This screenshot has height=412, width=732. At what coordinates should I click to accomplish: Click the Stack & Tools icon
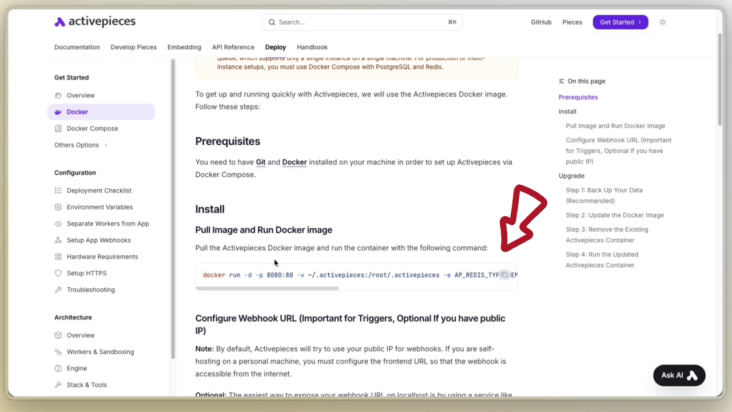(x=58, y=385)
